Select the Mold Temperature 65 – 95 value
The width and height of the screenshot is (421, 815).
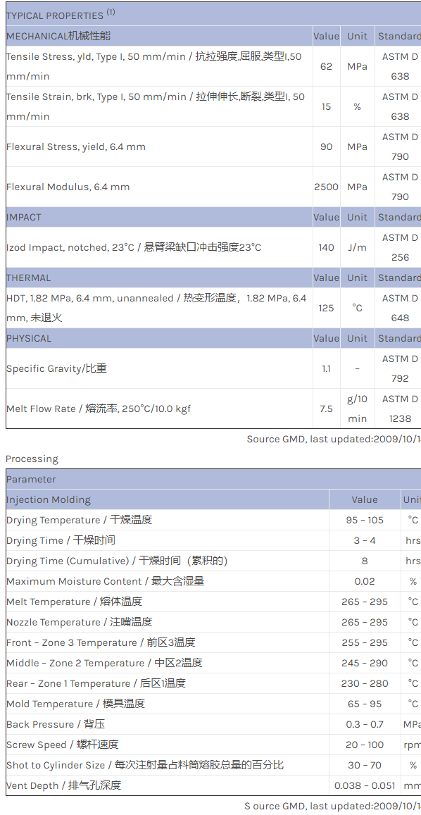click(365, 704)
